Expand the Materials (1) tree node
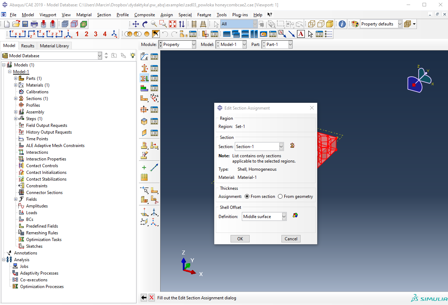Image resolution: width=448 pixels, height=305 pixels. click(x=16, y=85)
